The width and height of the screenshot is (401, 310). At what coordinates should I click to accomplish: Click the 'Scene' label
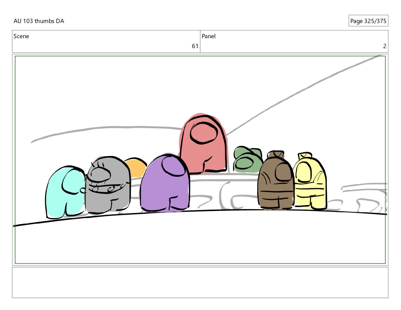pos(21,36)
